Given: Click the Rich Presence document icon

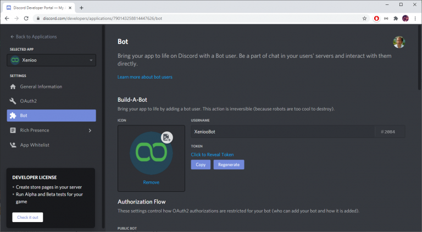Looking at the screenshot, I should click(13, 130).
